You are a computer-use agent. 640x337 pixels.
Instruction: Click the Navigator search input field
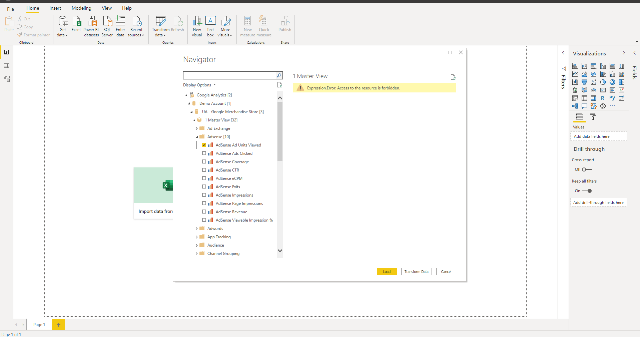(x=229, y=75)
